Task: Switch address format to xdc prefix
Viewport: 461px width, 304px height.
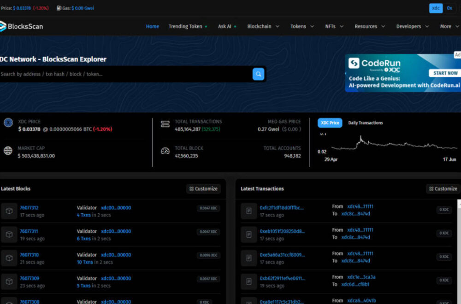Action: pos(436,8)
